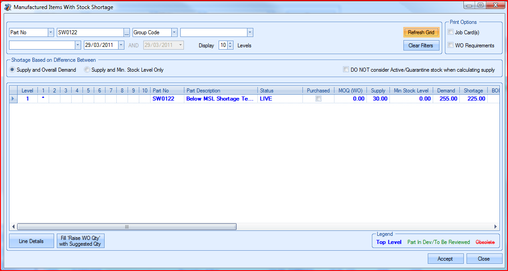Click the horizontal scrollbar's left arrow

13,227
